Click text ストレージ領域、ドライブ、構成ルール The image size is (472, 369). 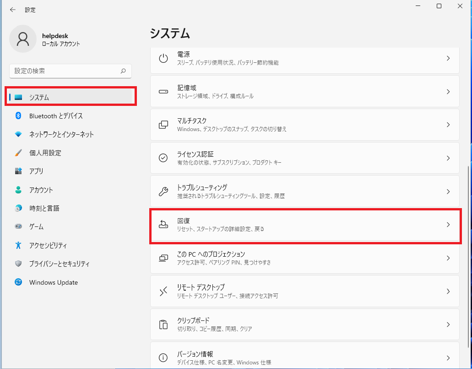pyautogui.click(x=215, y=96)
